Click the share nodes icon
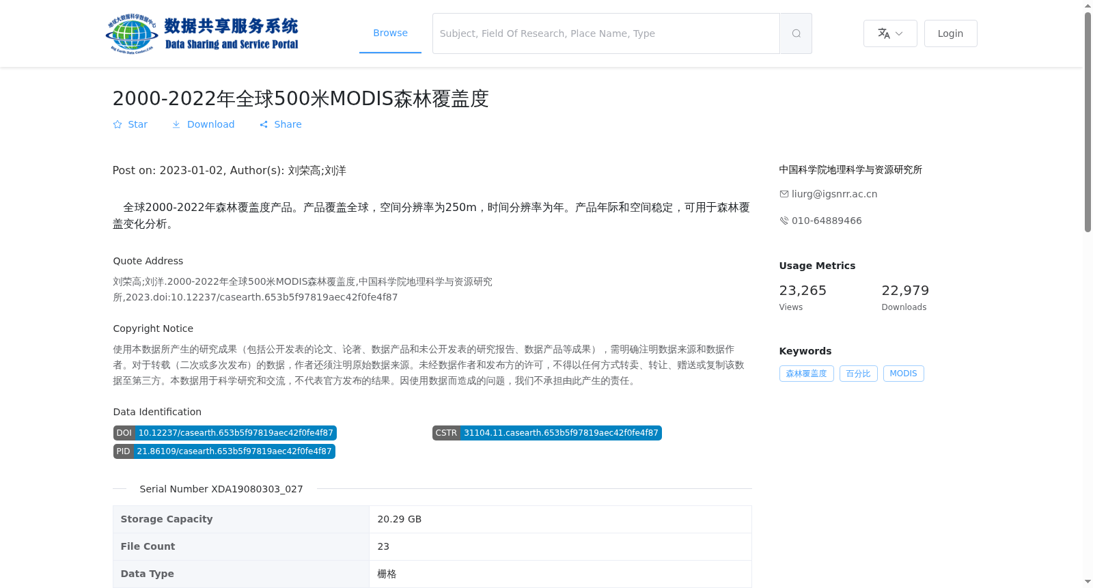The image size is (1093, 588). (264, 124)
